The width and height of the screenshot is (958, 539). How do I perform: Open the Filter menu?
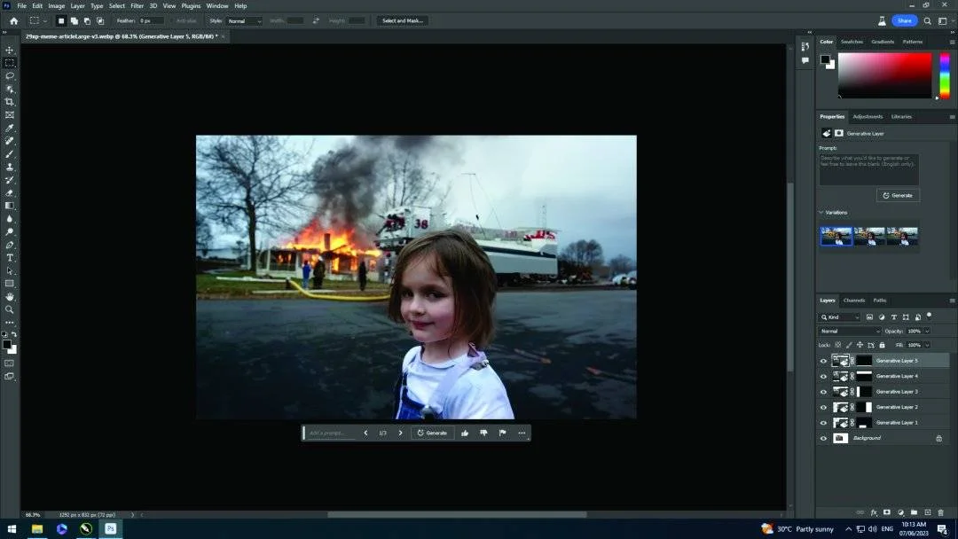137,5
